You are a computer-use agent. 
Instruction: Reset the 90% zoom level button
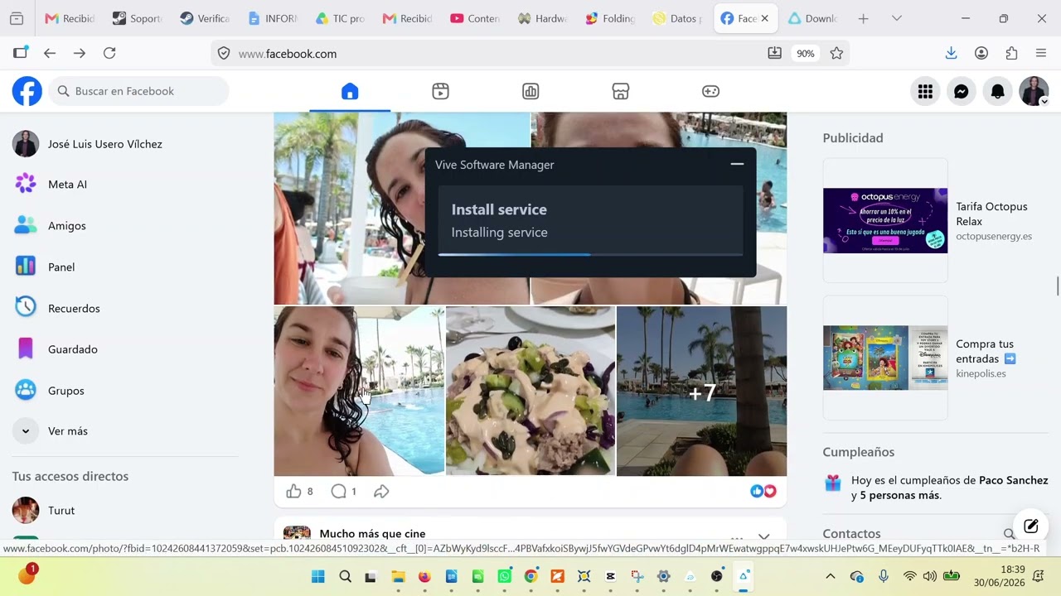point(806,54)
